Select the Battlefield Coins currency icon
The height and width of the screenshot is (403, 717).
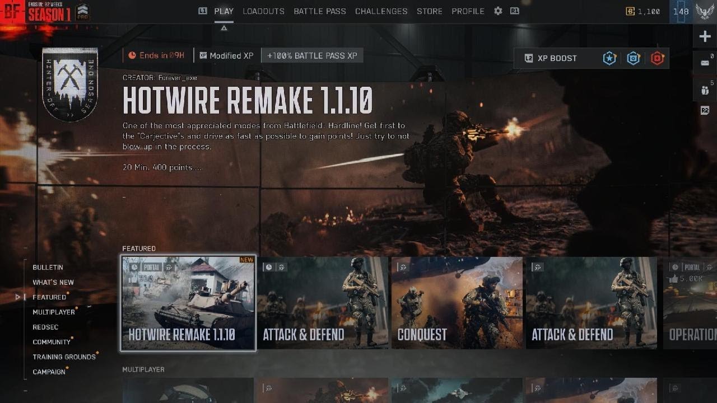pyautogui.click(x=630, y=11)
